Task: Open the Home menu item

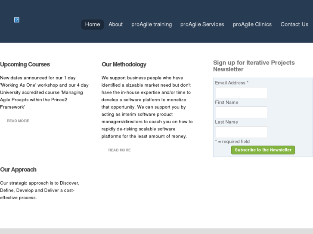Action: point(93,24)
